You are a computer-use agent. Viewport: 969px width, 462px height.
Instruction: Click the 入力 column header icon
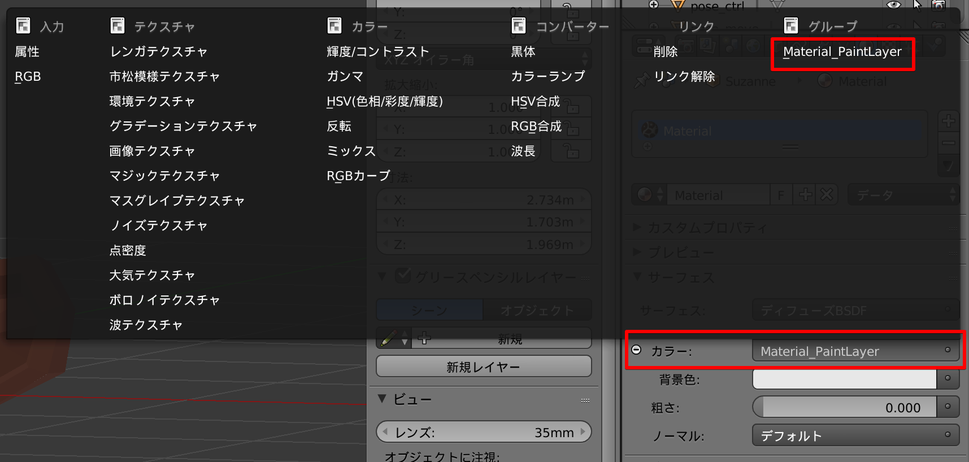tap(23, 25)
